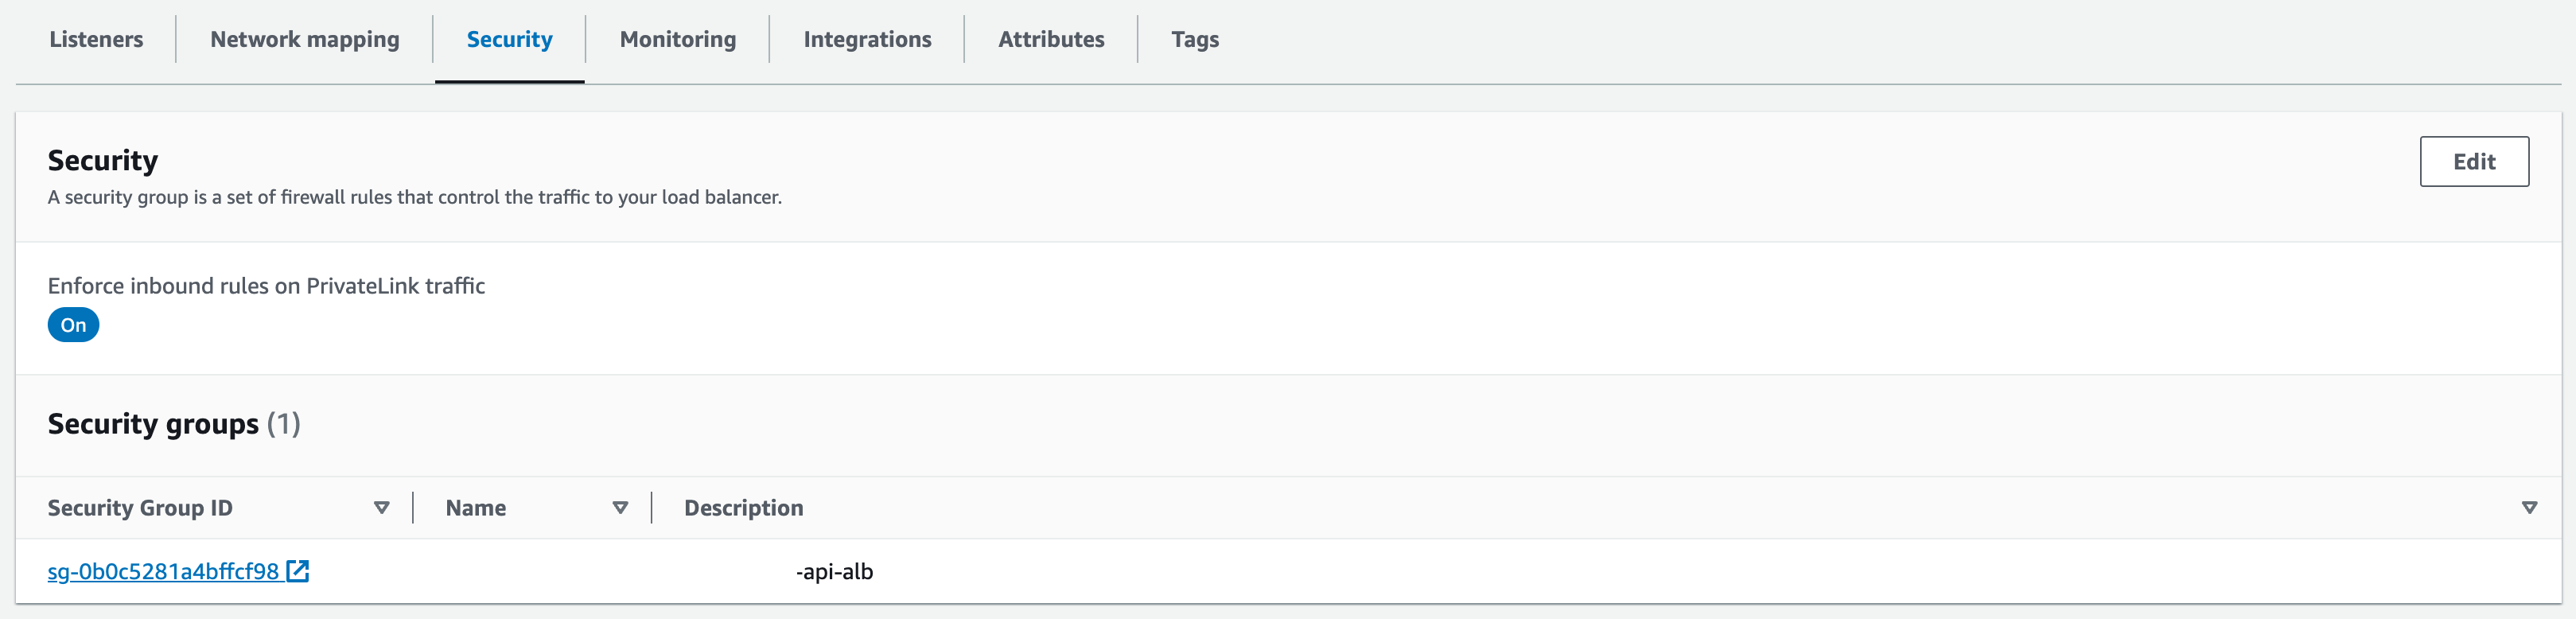This screenshot has width=2576, height=619.
Task: Sort by Name column arrow
Action: [x=620, y=508]
